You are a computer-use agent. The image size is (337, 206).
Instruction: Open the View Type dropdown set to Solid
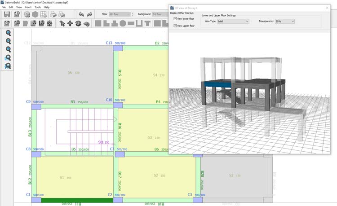coord(233,21)
